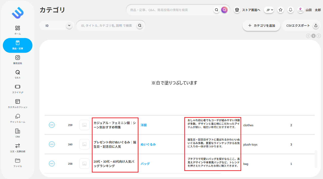Open row options for ID 258
Screen dimensions: 323x179
(52, 164)
